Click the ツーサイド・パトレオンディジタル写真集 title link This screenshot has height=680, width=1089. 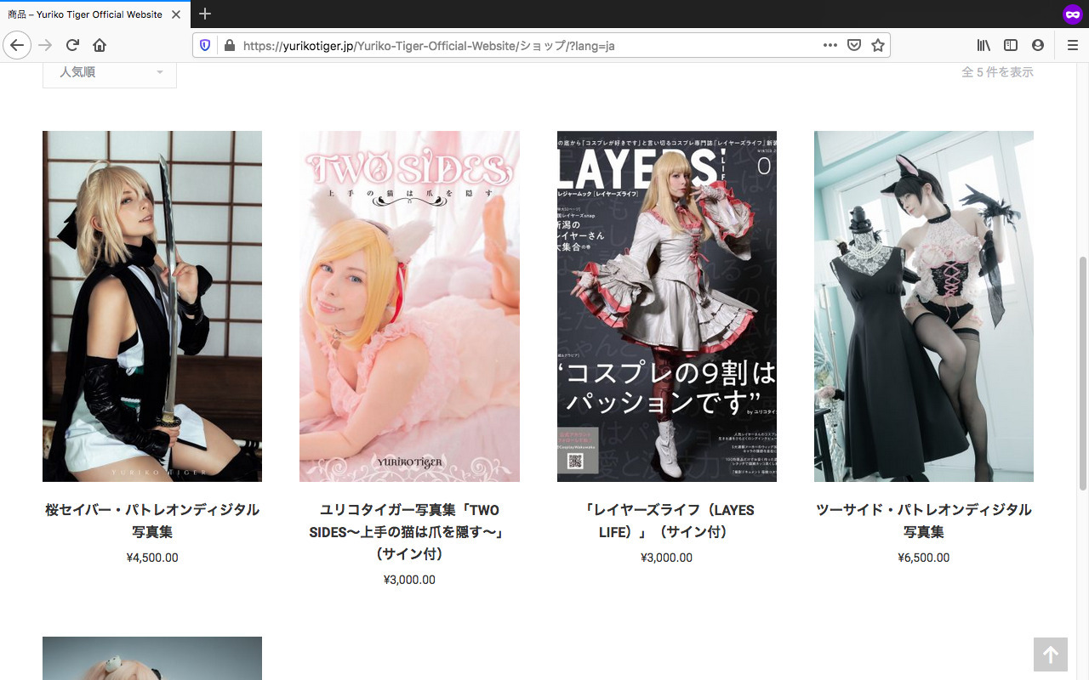tap(924, 520)
